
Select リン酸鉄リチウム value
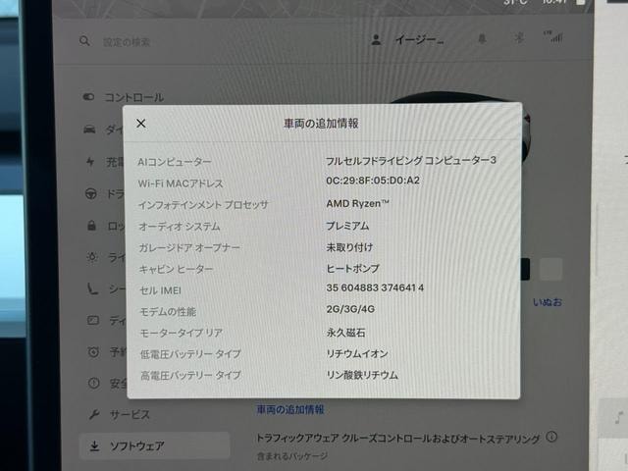(x=362, y=375)
